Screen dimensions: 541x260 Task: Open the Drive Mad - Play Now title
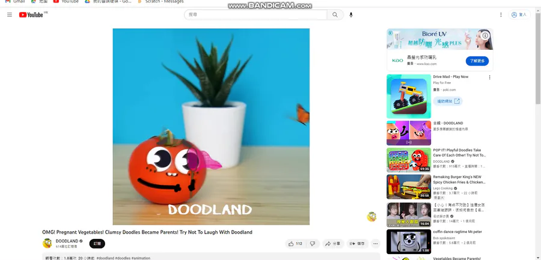click(451, 76)
